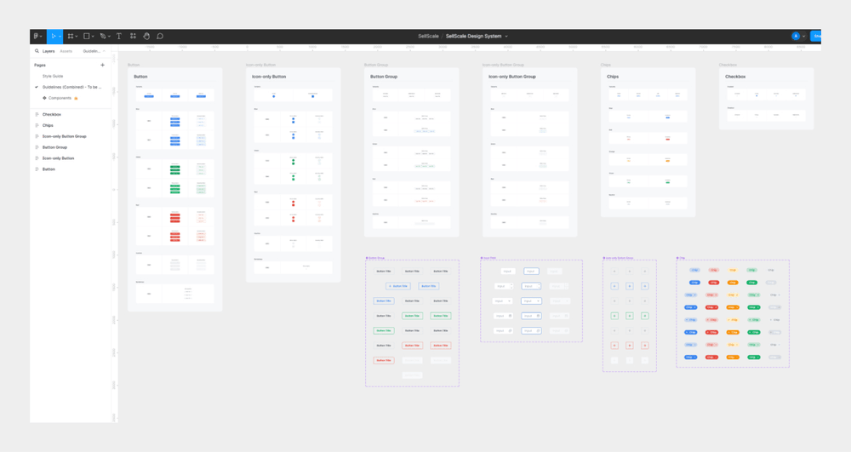Switch to the Assets tab
The height and width of the screenshot is (452, 851).
[x=66, y=51]
